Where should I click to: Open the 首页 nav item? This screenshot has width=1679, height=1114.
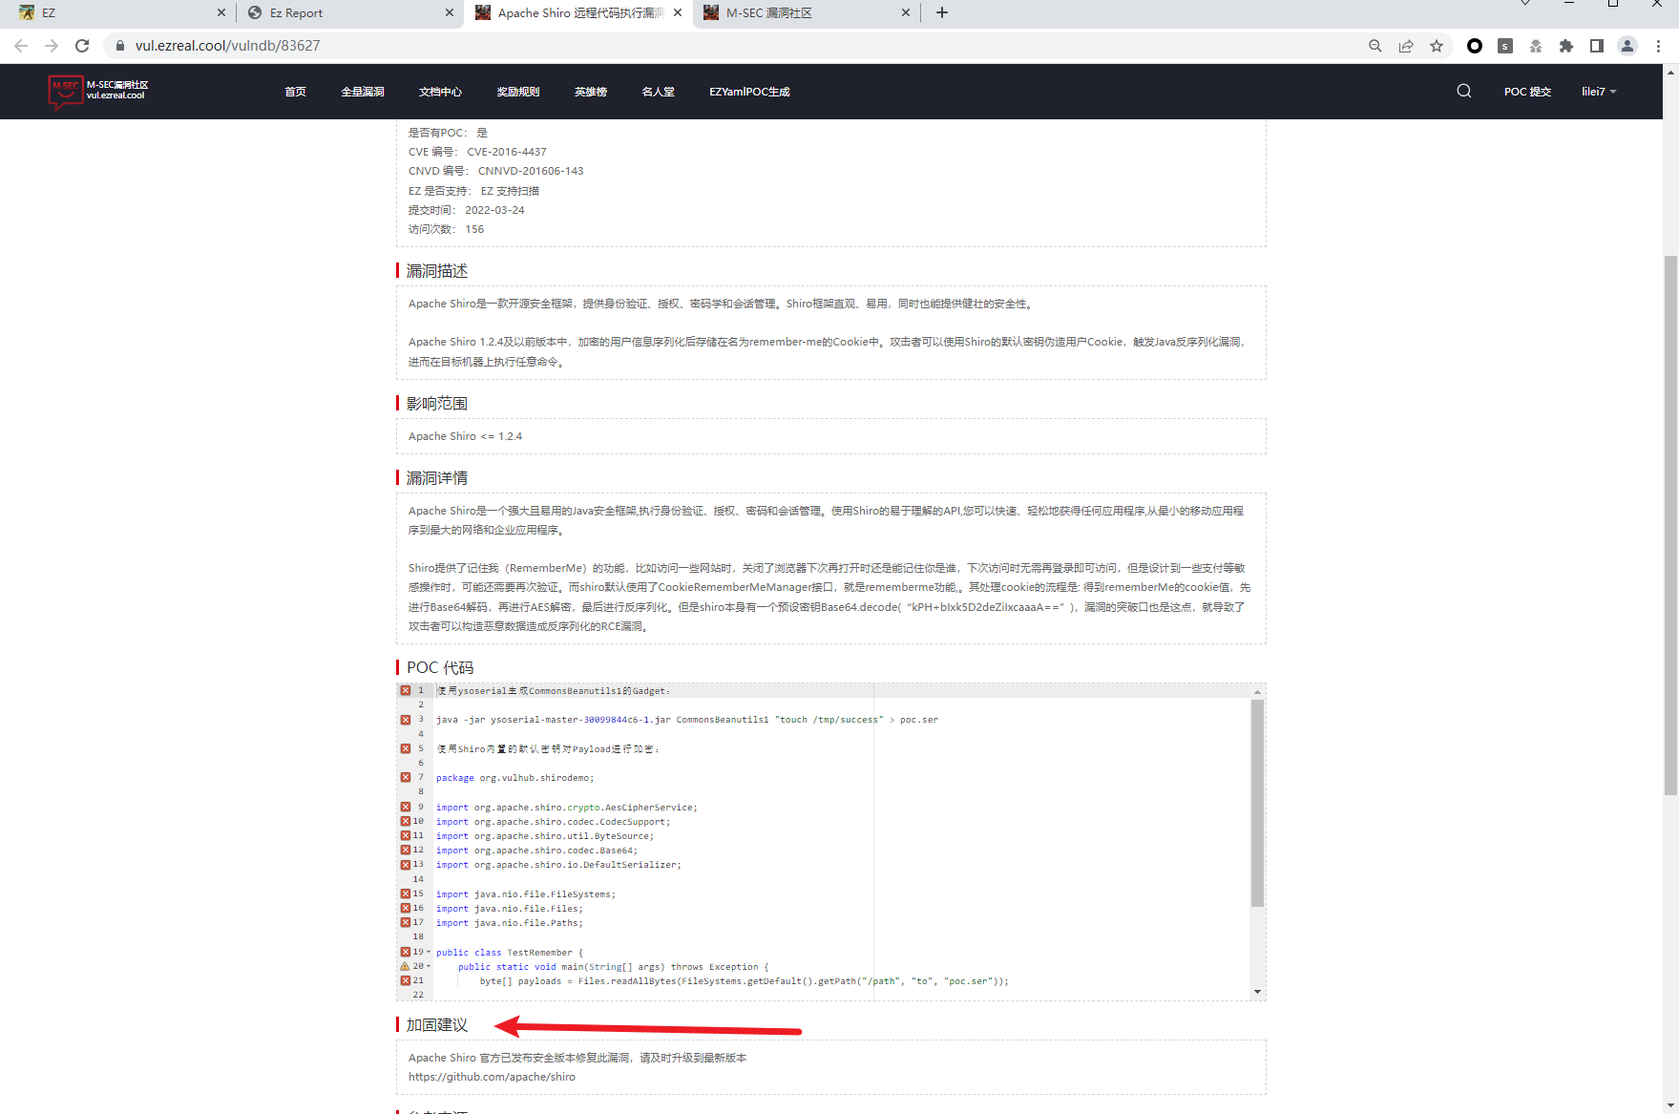(295, 92)
